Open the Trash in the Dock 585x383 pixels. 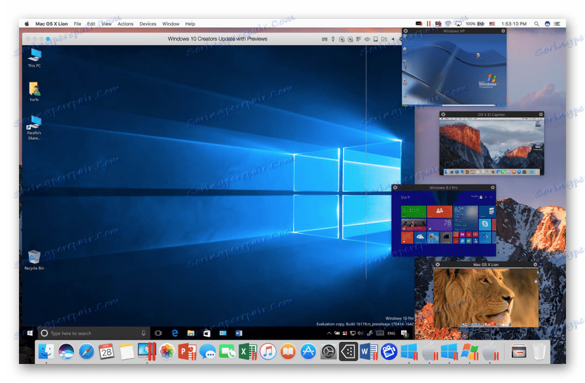click(539, 351)
